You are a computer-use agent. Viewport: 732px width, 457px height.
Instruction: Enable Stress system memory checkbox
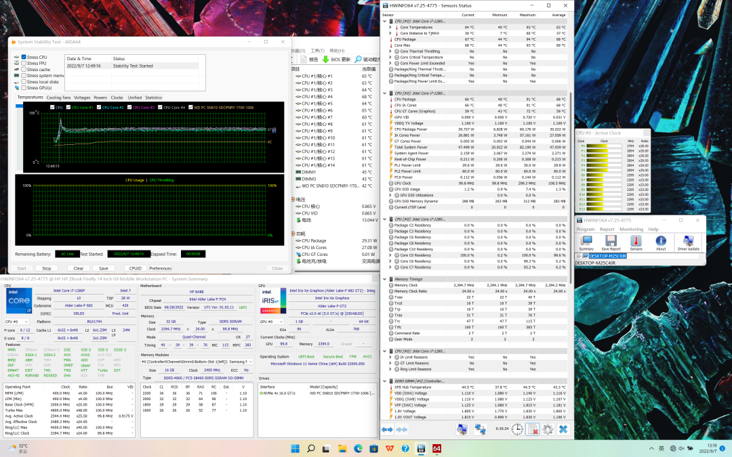[x=24, y=75]
